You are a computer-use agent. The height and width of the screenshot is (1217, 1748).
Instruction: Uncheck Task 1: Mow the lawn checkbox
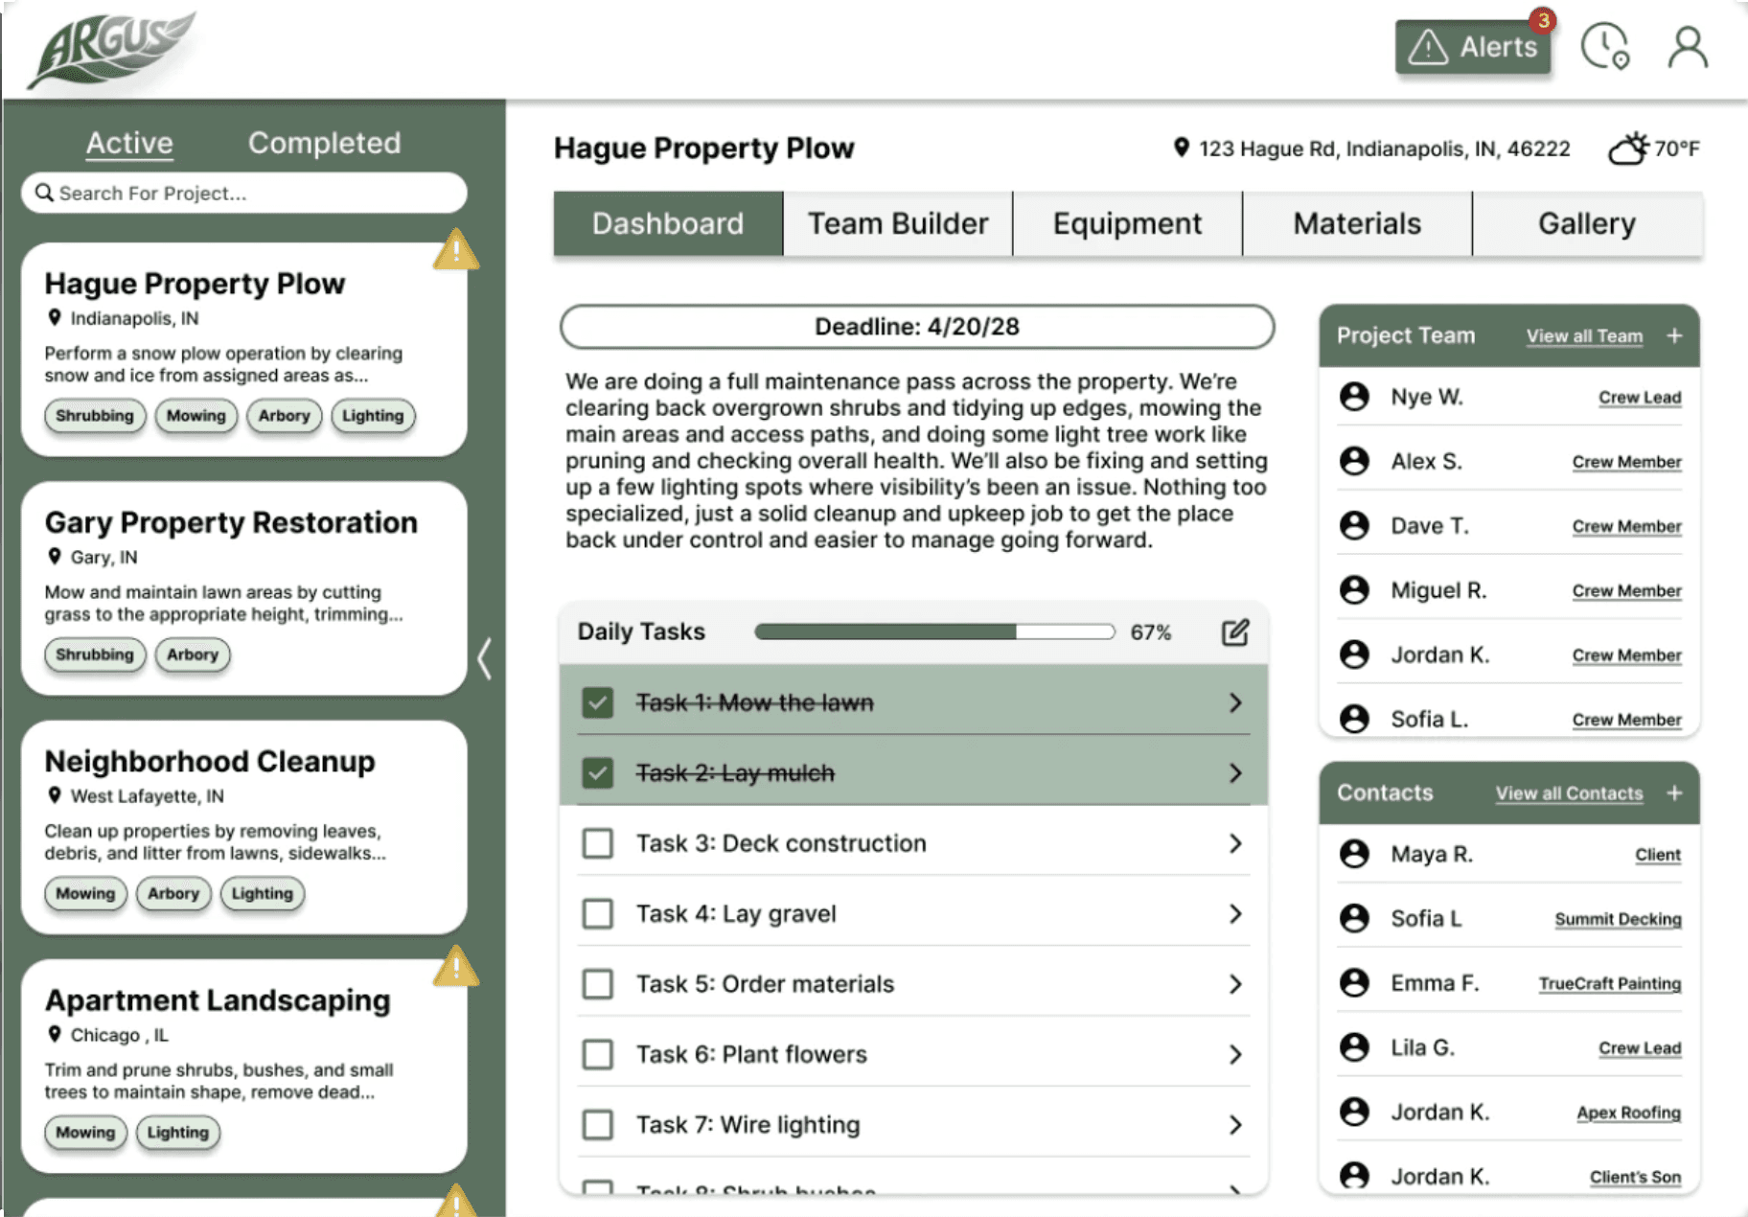[x=598, y=702]
